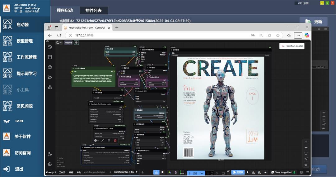This screenshot has width=336, height=177.
Task: Click the browser address bar URL
Action: tap(84, 35)
